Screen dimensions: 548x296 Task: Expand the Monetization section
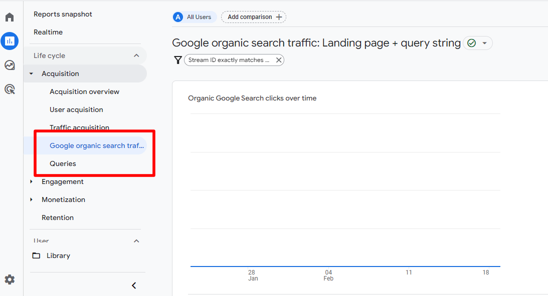[x=32, y=199]
